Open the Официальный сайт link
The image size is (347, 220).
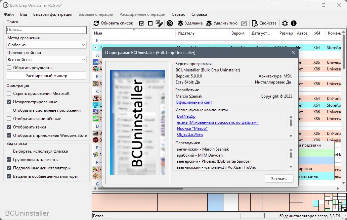click(x=194, y=102)
